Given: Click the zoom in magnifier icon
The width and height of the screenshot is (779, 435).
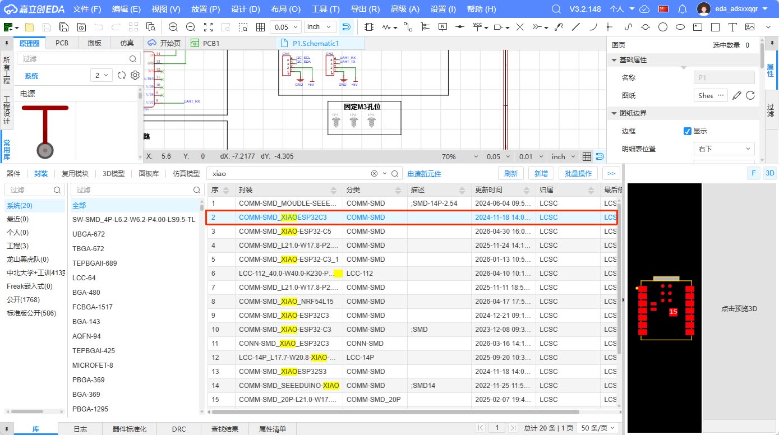Looking at the screenshot, I should [173, 27].
